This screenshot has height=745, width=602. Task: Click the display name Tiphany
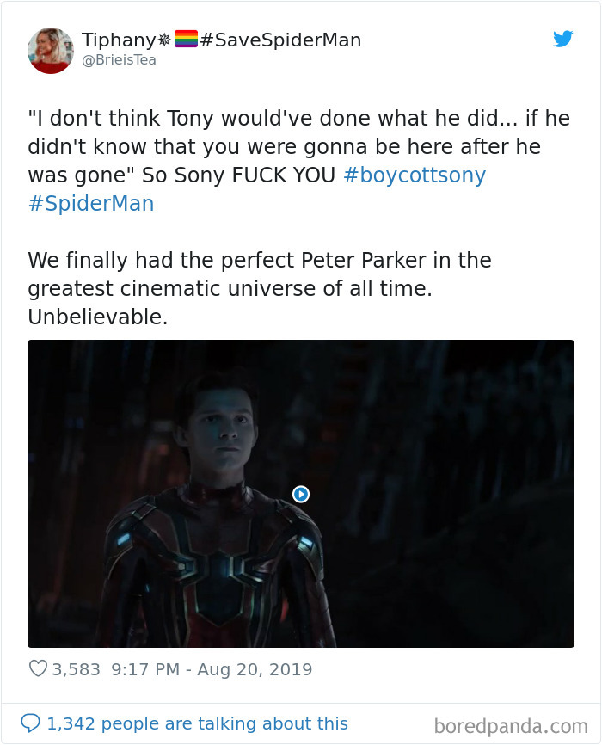point(118,39)
